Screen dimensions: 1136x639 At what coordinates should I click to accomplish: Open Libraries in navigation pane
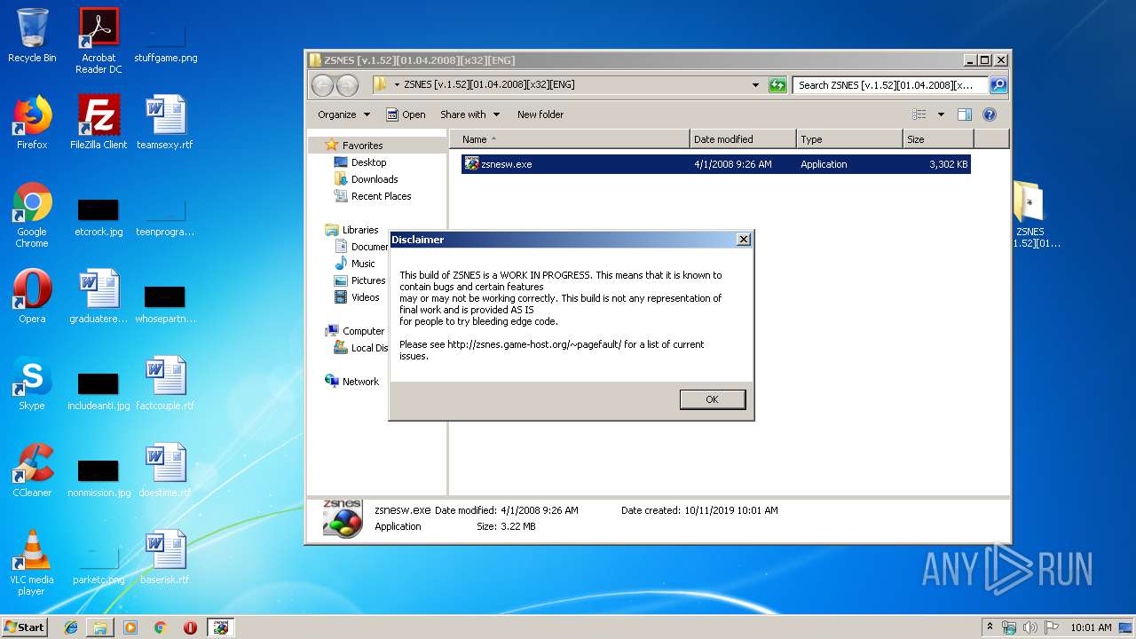[x=360, y=230]
